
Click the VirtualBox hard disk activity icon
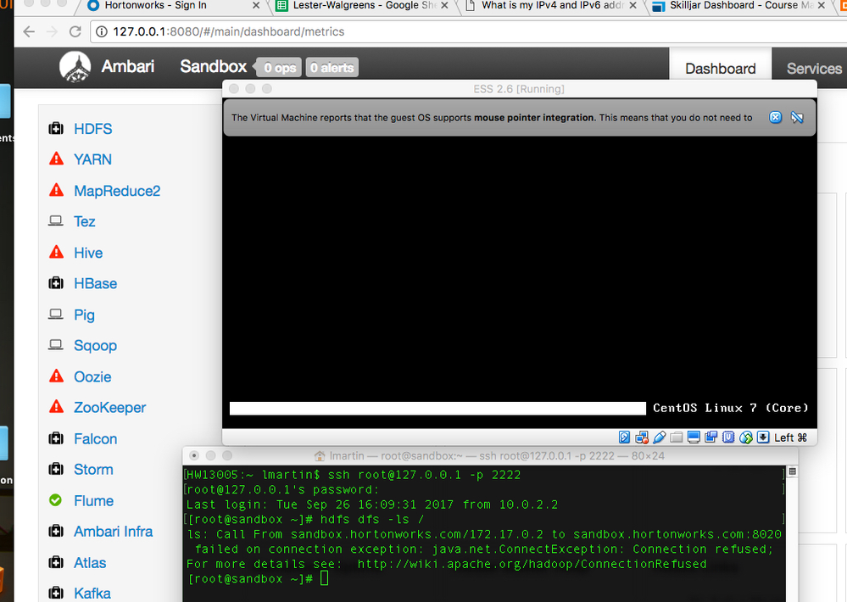point(625,438)
